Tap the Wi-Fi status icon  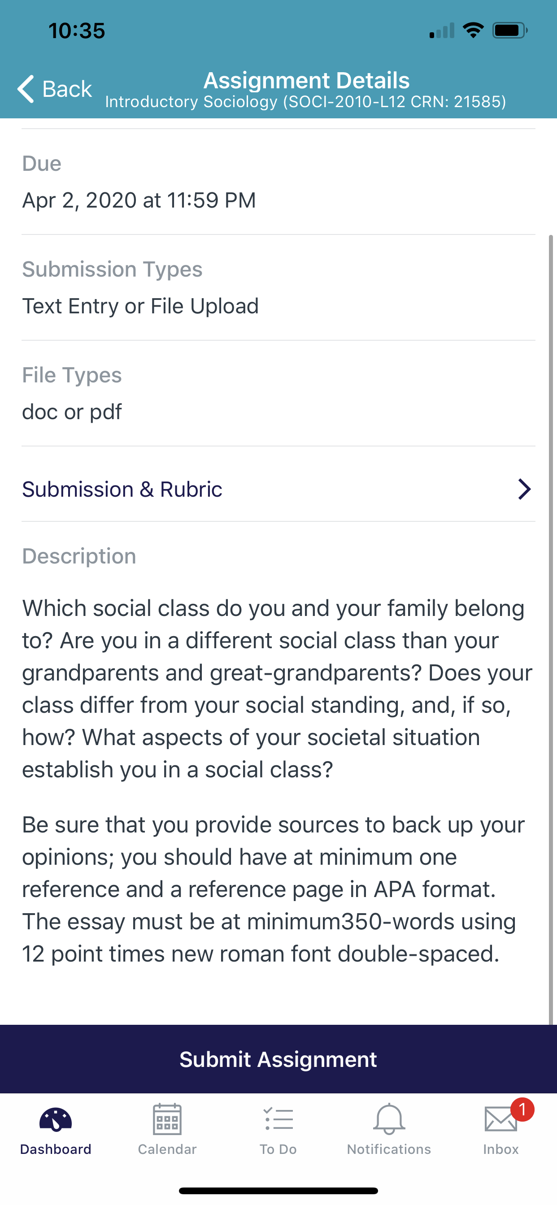(473, 30)
